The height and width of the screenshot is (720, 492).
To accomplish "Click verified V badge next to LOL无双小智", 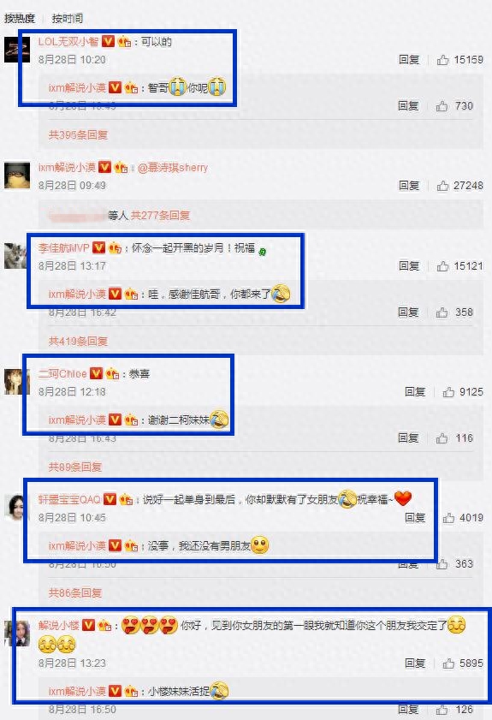I will 108,41.
